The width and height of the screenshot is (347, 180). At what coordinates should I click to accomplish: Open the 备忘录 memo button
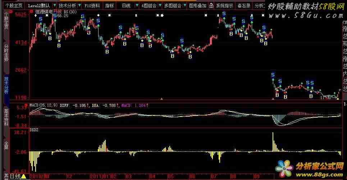[x=244, y=6]
